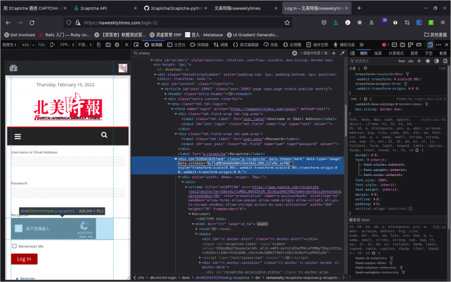Check the Remember Me checkbox
The width and height of the screenshot is (451, 282).
point(15,246)
